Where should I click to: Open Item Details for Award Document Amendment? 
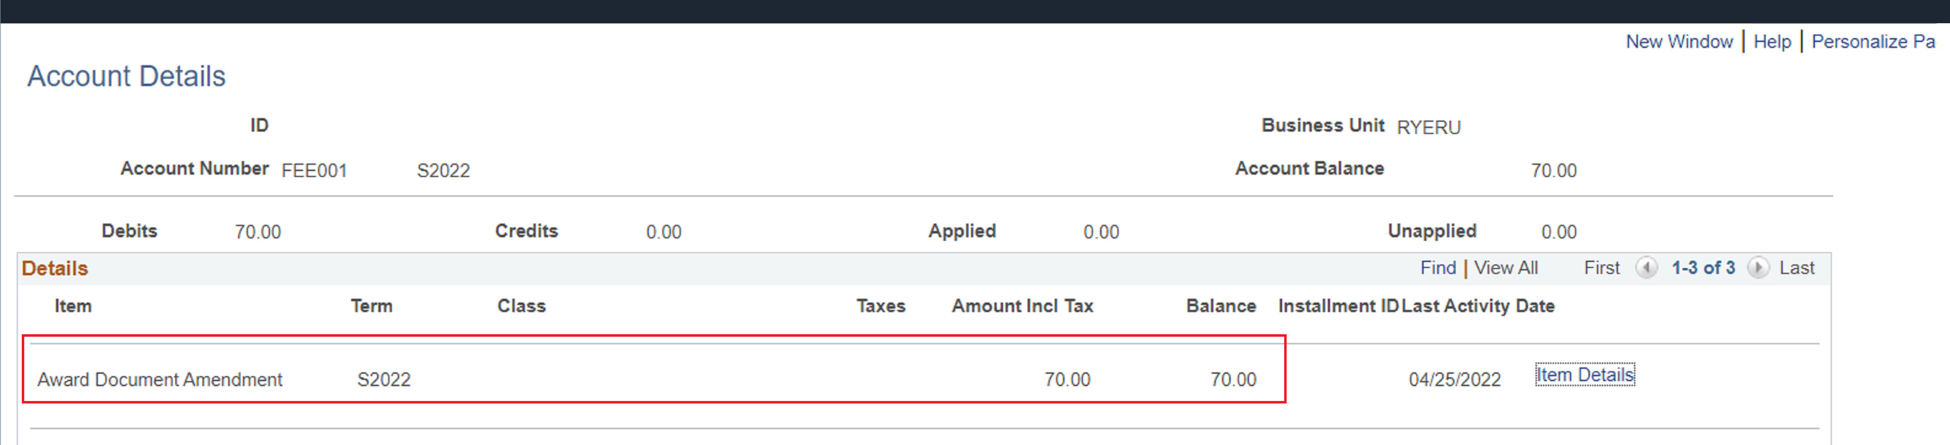[x=1584, y=375]
